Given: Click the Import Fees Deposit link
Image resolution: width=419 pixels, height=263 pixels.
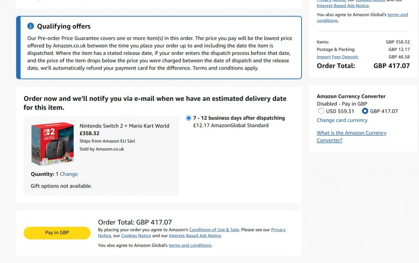Looking at the screenshot, I should (x=338, y=57).
